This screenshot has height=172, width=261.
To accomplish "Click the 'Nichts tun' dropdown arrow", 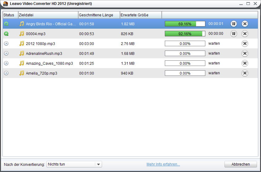I will pyautogui.click(x=98, y=164).
